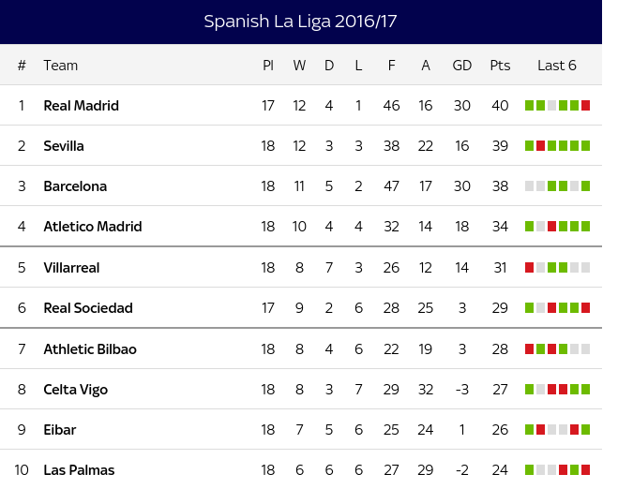
Task: Select Barcelona in the table
Action: tap(75, 186)
